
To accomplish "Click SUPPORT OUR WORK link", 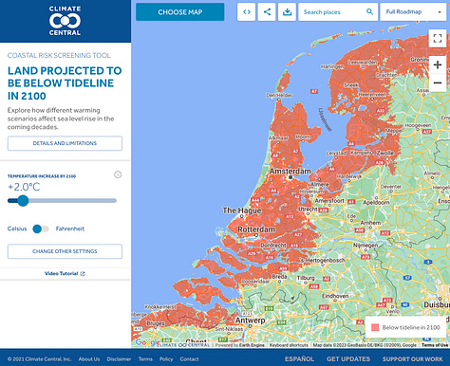I will [x=413, y=359].
